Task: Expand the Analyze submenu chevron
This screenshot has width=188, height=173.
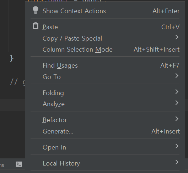Action: (x=177, y=103)
